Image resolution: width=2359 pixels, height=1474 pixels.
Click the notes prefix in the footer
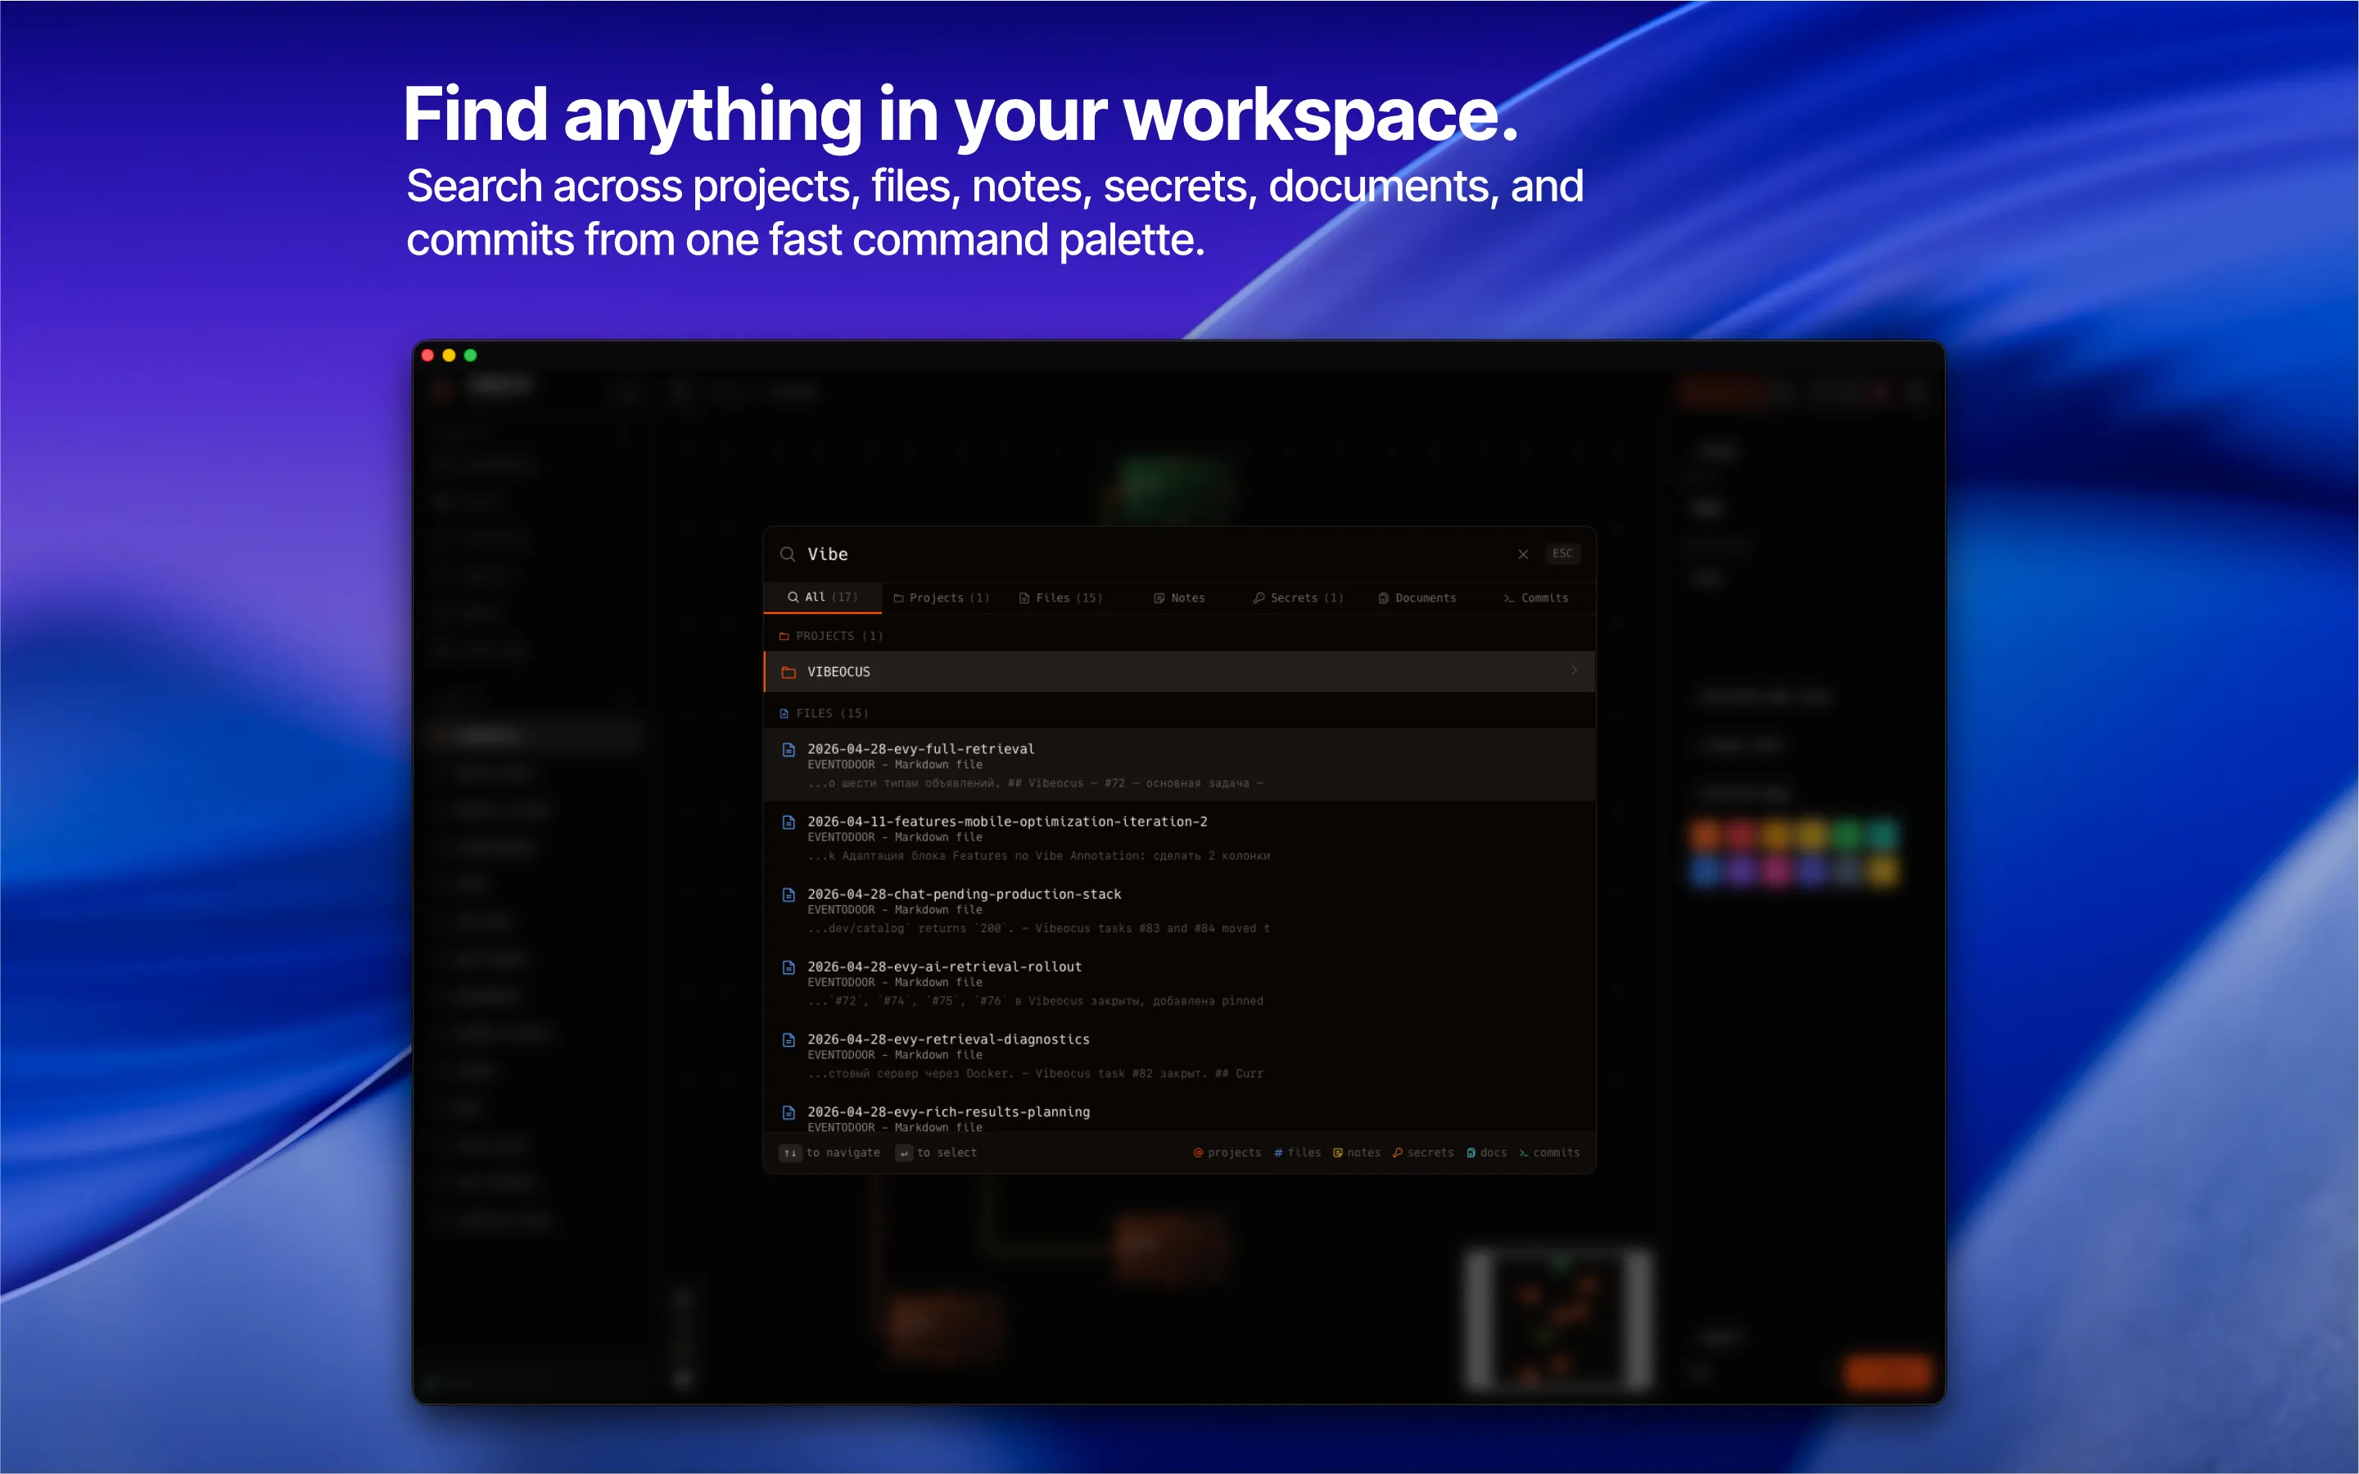1357,1152
